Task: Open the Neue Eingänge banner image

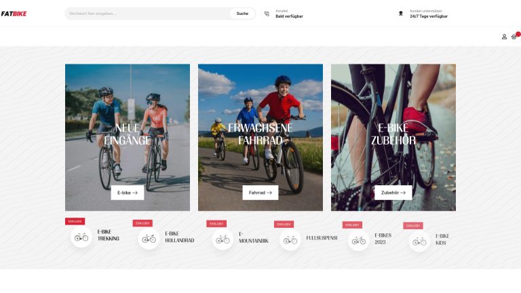Action: [x=128, y=138]
